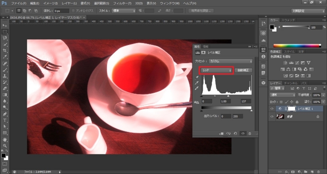
Task: Open the workspace dropdown 初期設定
Action: 308,11
